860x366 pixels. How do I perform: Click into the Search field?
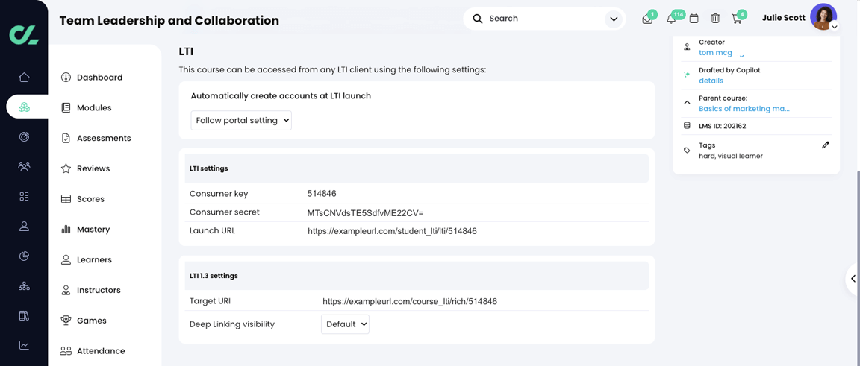[541, 19]
